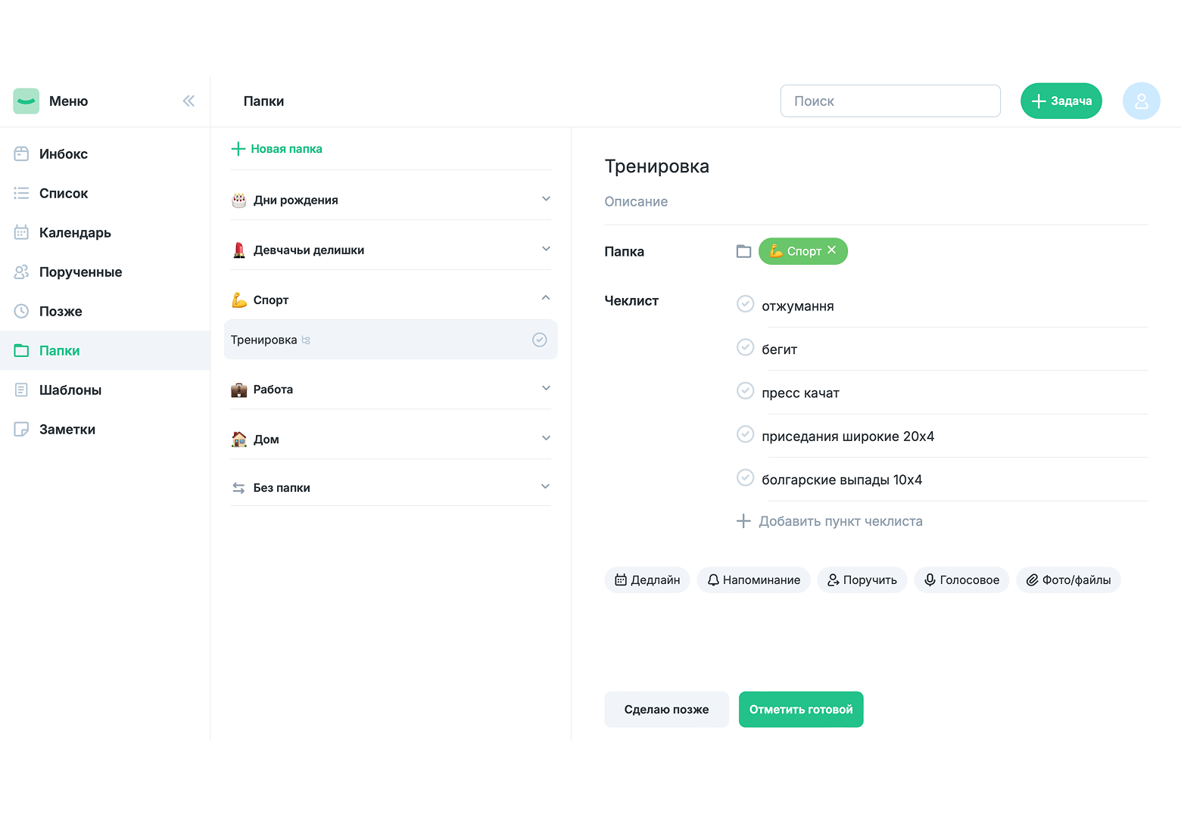The width and height of the screenshot is (1181, 817).
Task: Check off the бегит checklist item
Action: pyautogui.click(x=745, y=347)
